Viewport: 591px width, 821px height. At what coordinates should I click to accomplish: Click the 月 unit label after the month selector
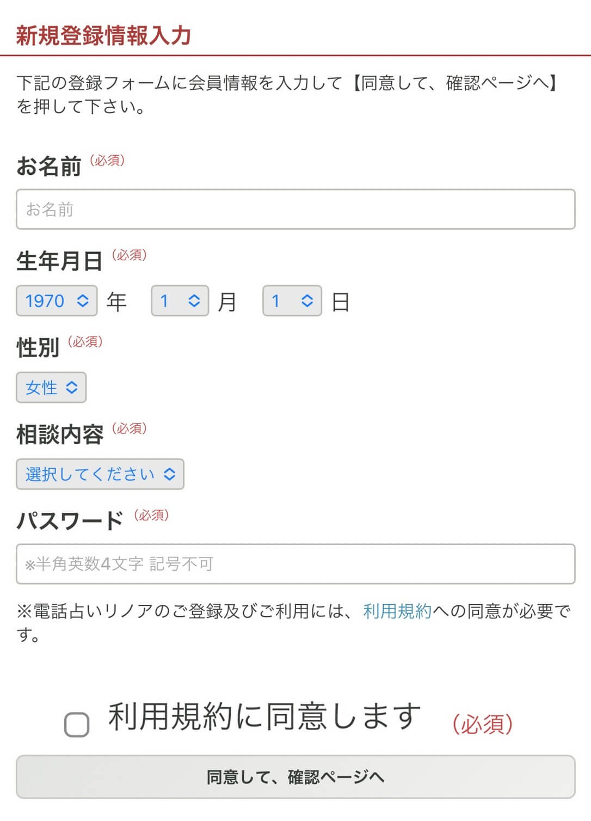coord(227,302)
